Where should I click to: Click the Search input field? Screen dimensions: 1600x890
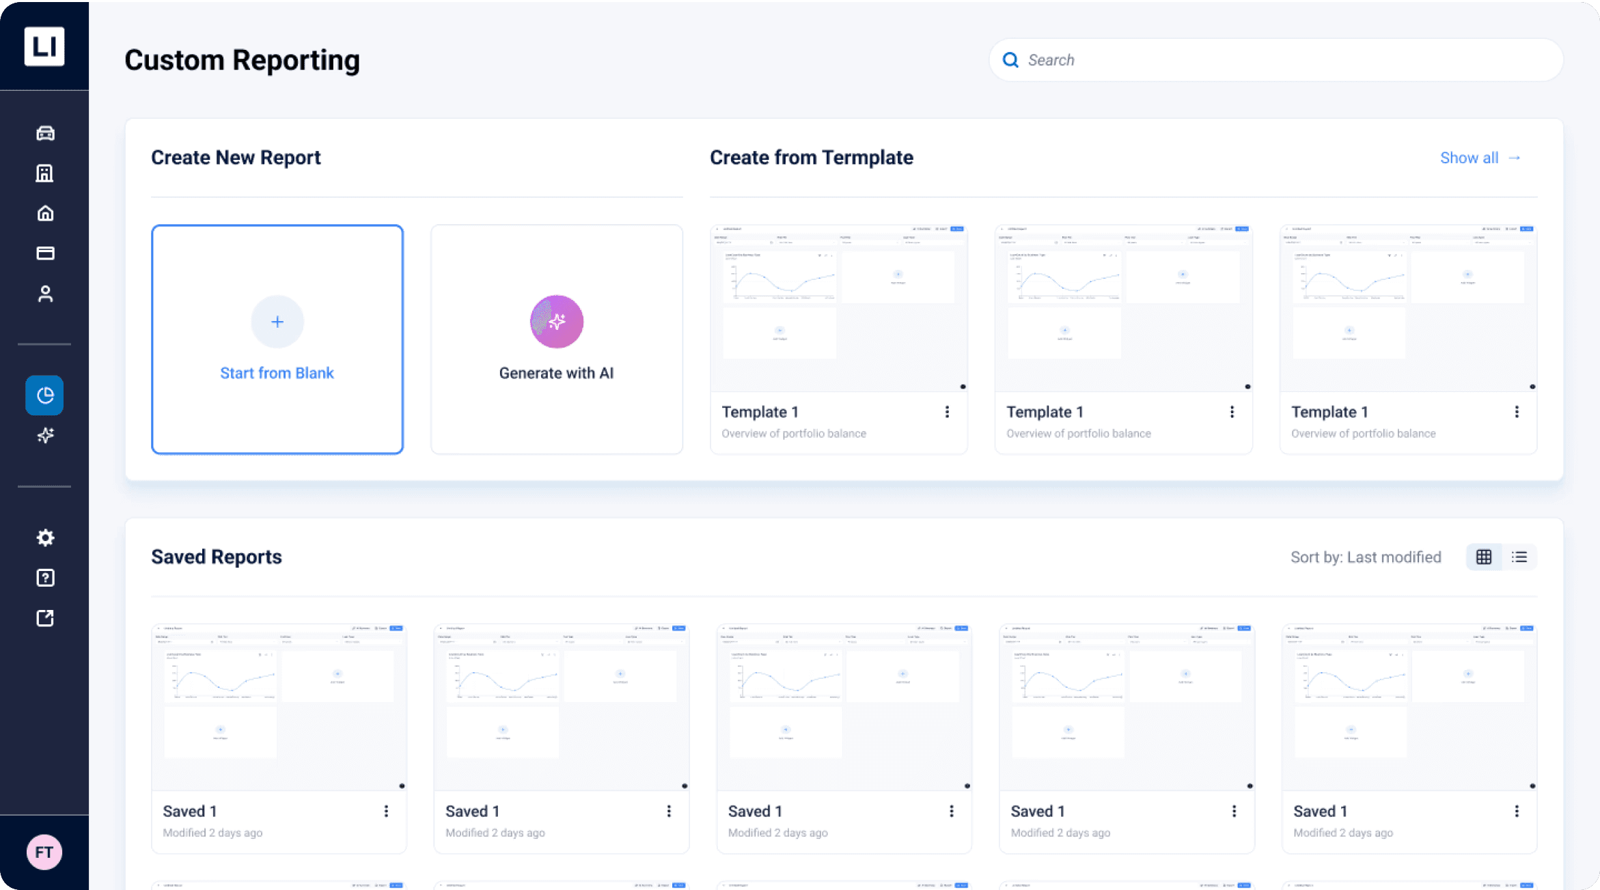click(x=1275, y=60)
